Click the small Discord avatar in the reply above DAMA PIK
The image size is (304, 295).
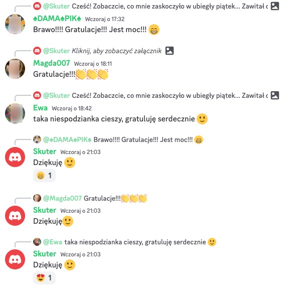[x=37, y=6]
